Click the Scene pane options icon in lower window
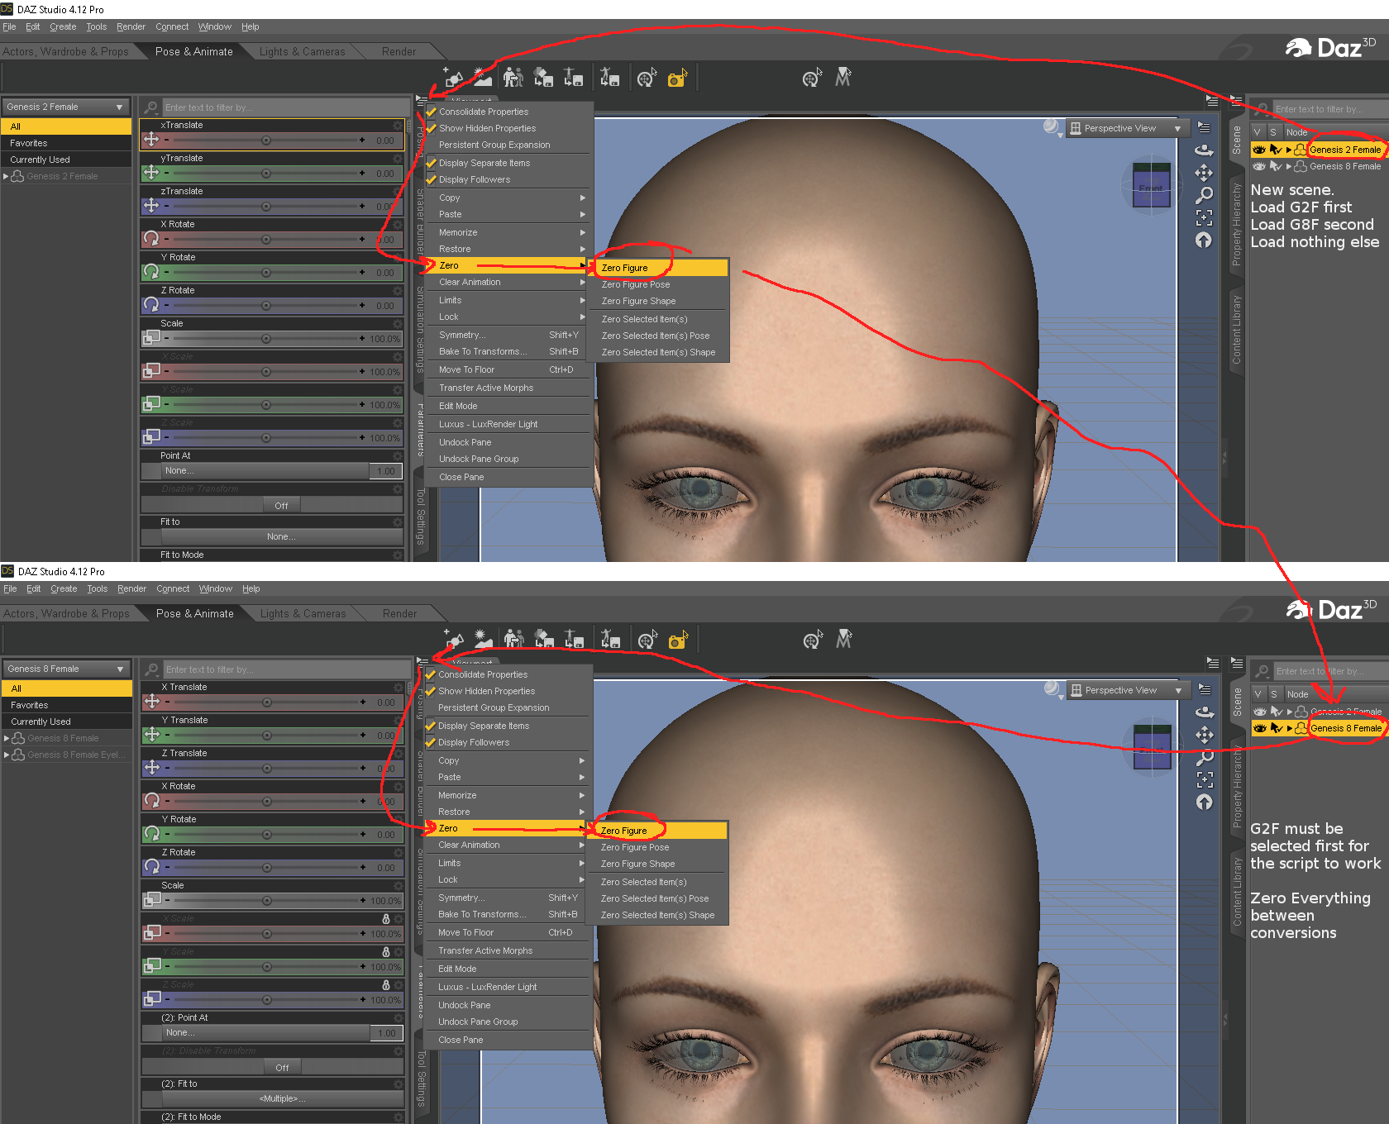Screen dimensions: 1389x1124 [x=1237, y=663]
